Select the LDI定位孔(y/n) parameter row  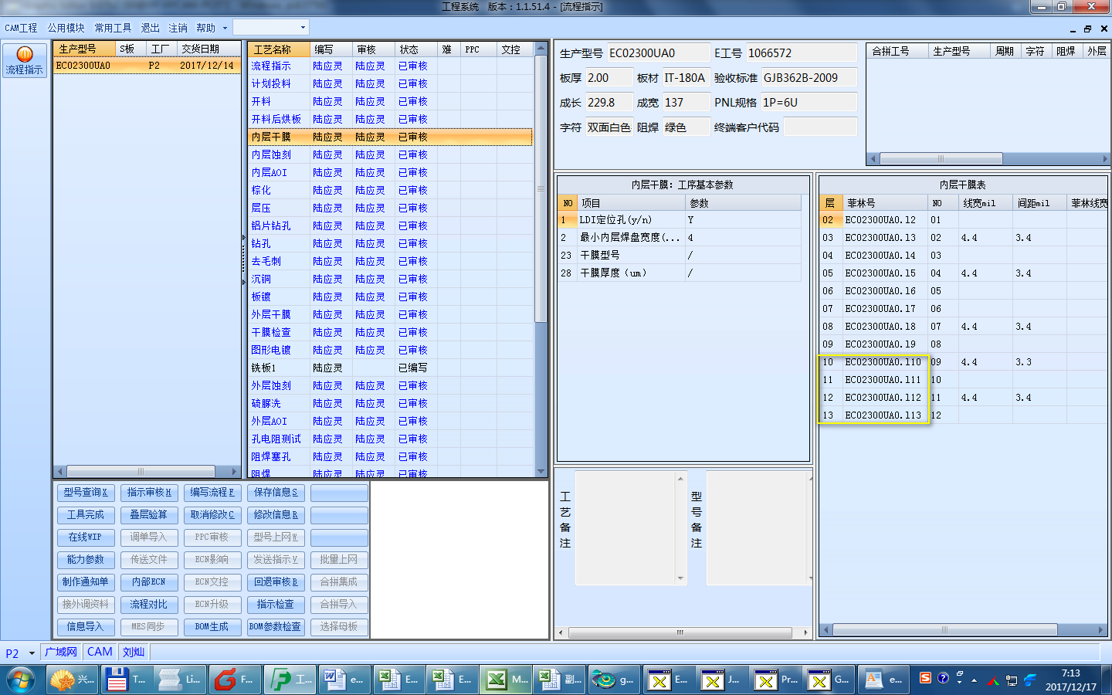tap(680, 220)
